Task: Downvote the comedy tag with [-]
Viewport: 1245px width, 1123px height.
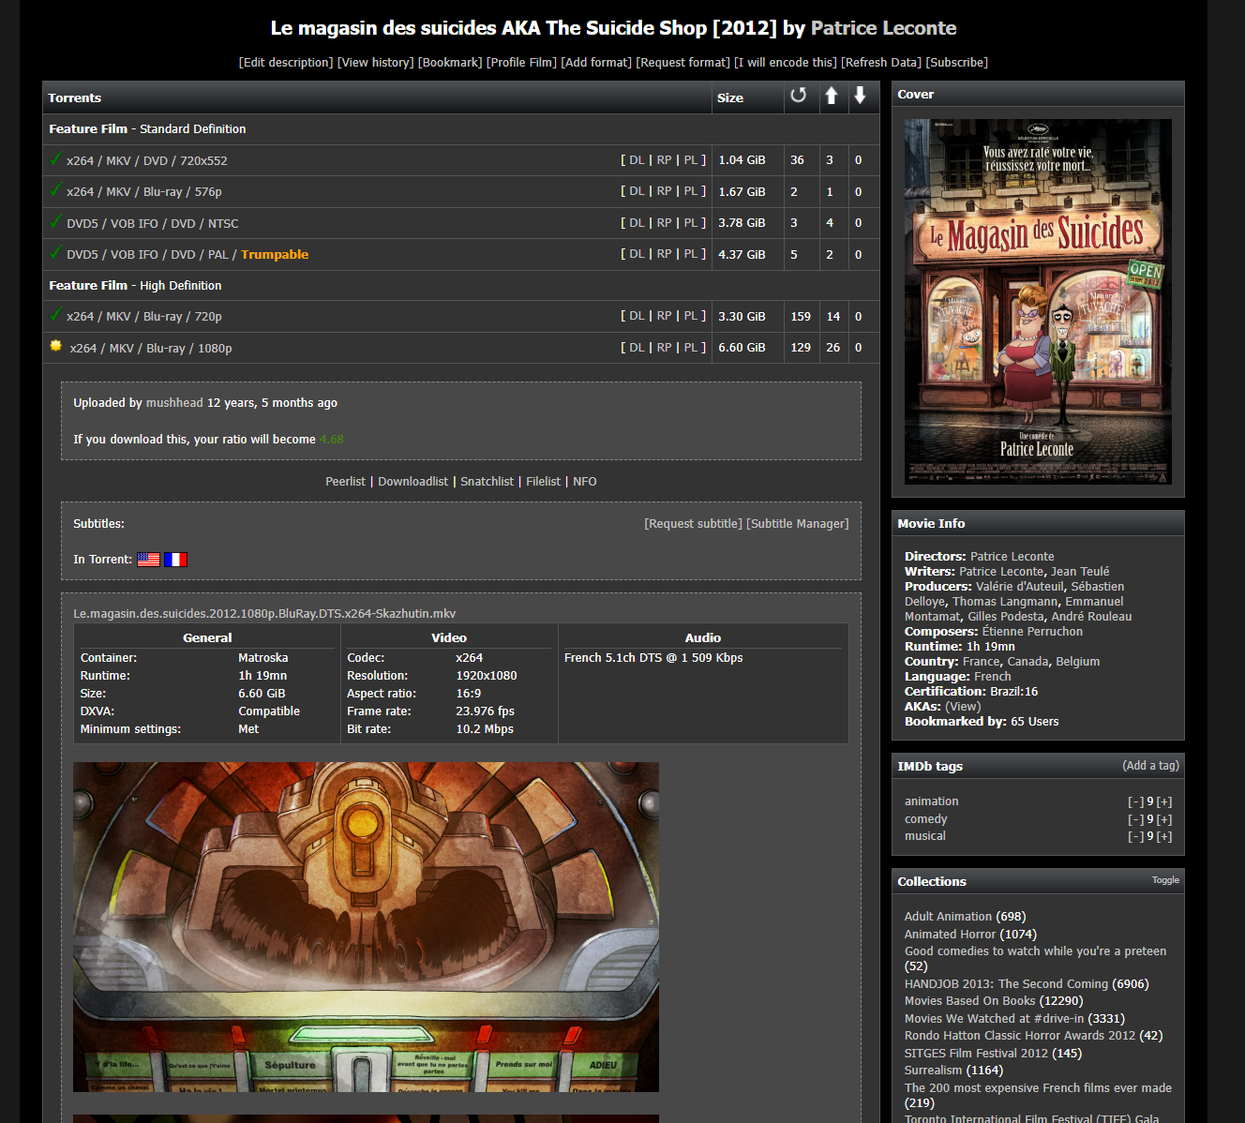Action: pyautogui.click(x=1134, y=819)
